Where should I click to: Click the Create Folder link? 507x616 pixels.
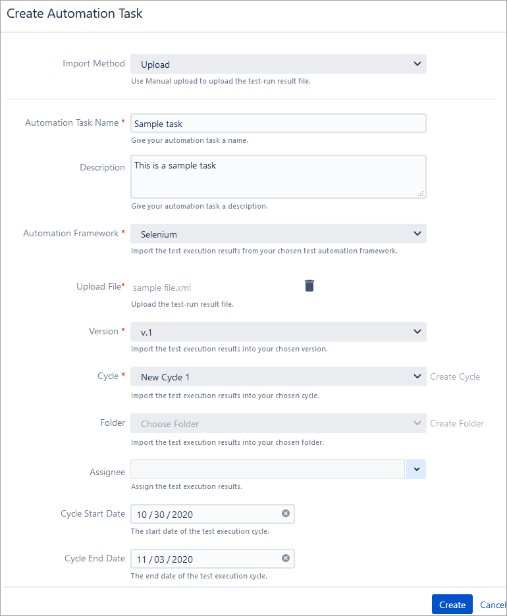pos(457,423)
